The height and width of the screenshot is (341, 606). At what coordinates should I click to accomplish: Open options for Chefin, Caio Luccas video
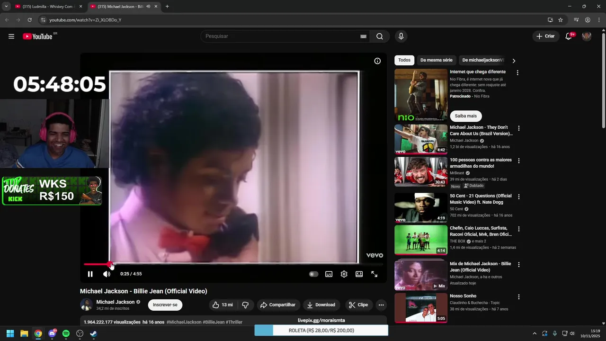[x=519, y=229]
